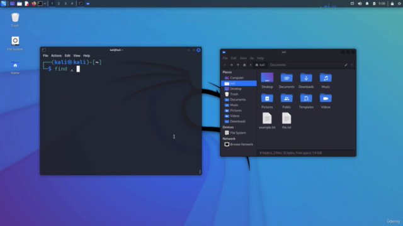Image resolution: width=403 pixels, height=226 pixels.
Task: Select Trash in Places sidebar
Action: [239, 94]
